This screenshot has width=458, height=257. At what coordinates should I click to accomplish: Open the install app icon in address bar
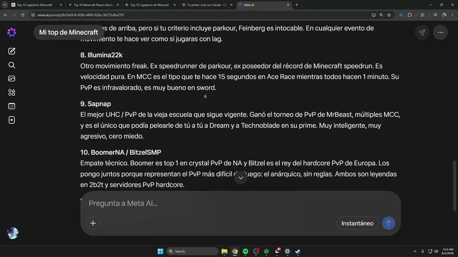coord(374,15)
